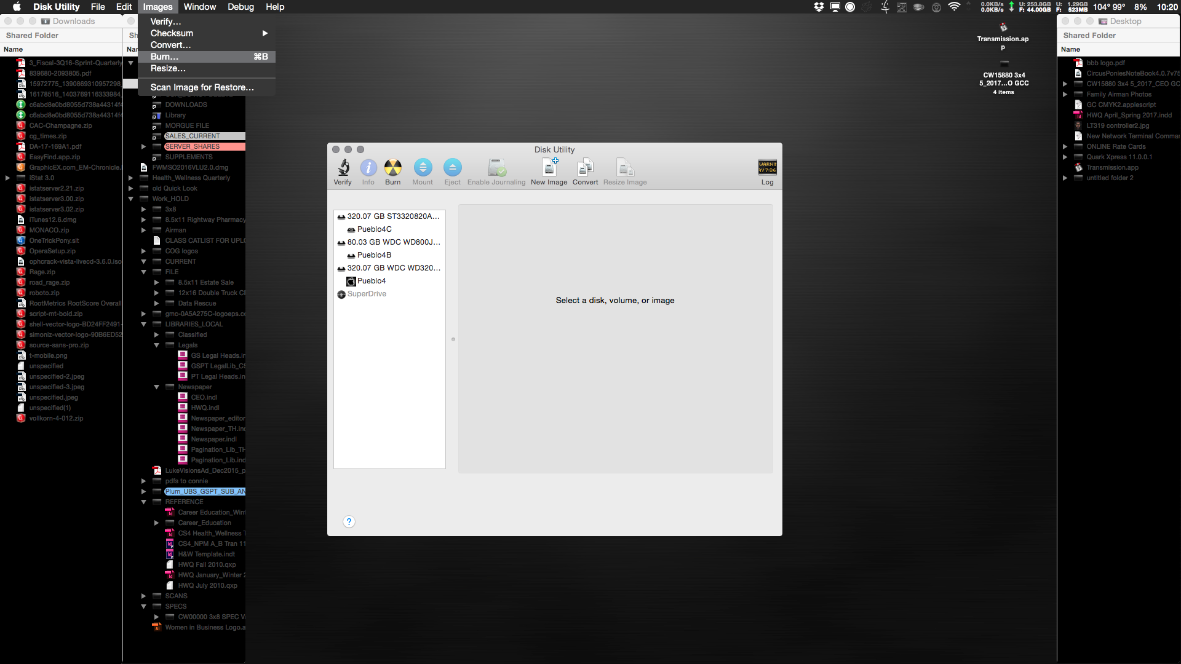Select OneTrickPony.sit in Downloads window

click(x=54, y=240)
